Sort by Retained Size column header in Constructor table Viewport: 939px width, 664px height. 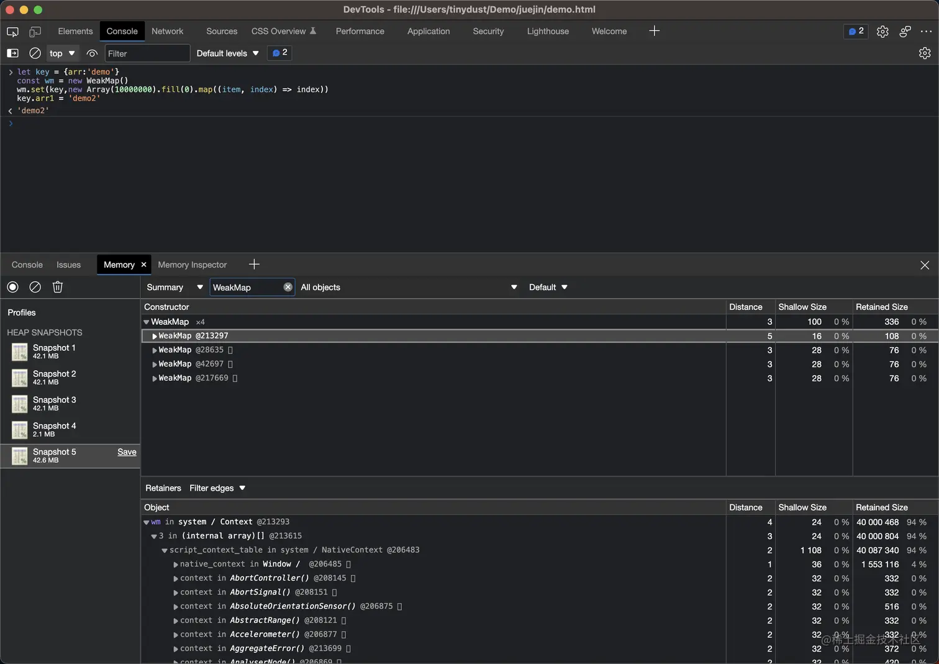coord(895,307)
